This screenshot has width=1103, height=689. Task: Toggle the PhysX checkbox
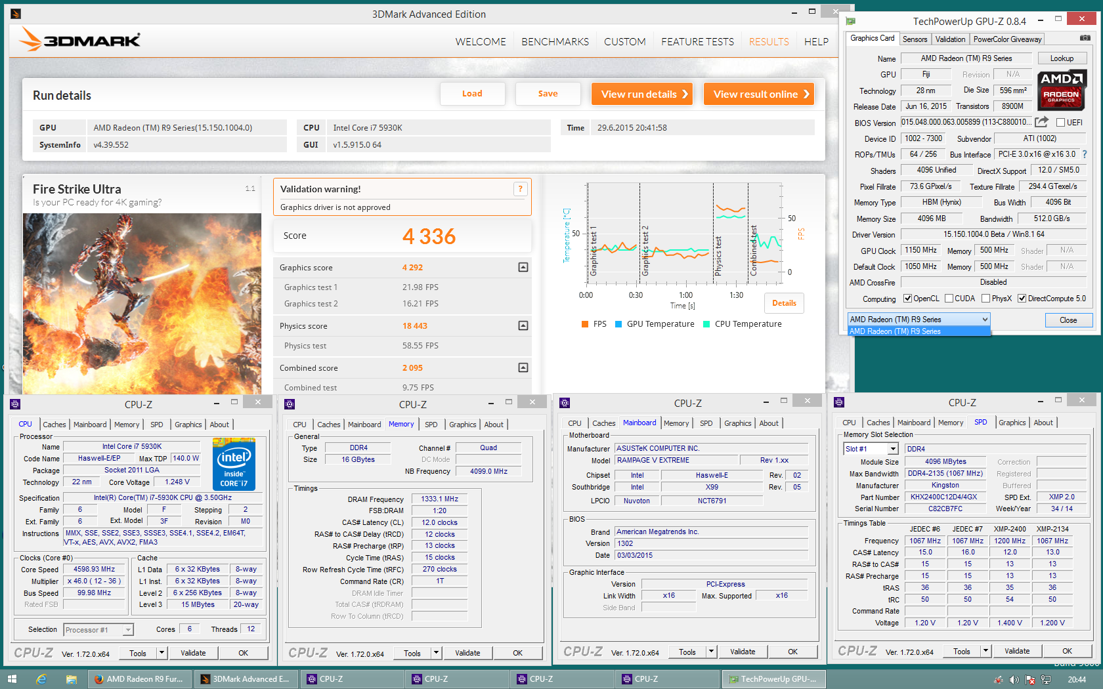pos(985,299)
